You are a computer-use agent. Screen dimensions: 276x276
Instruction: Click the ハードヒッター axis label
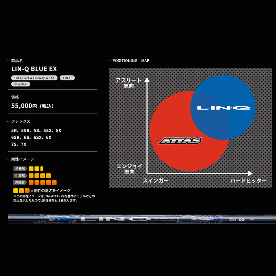(x=248, y=181)
